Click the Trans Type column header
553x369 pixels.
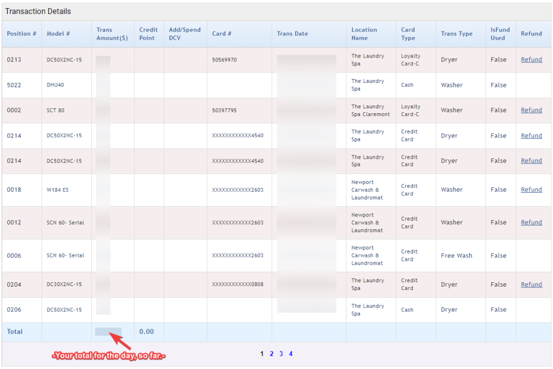456,34
